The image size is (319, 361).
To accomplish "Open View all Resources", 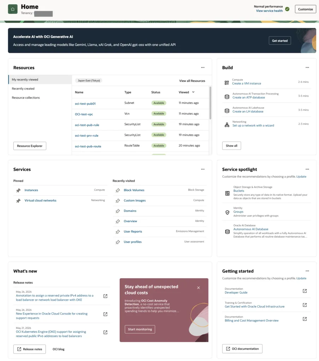I will [x=192, y=81].
